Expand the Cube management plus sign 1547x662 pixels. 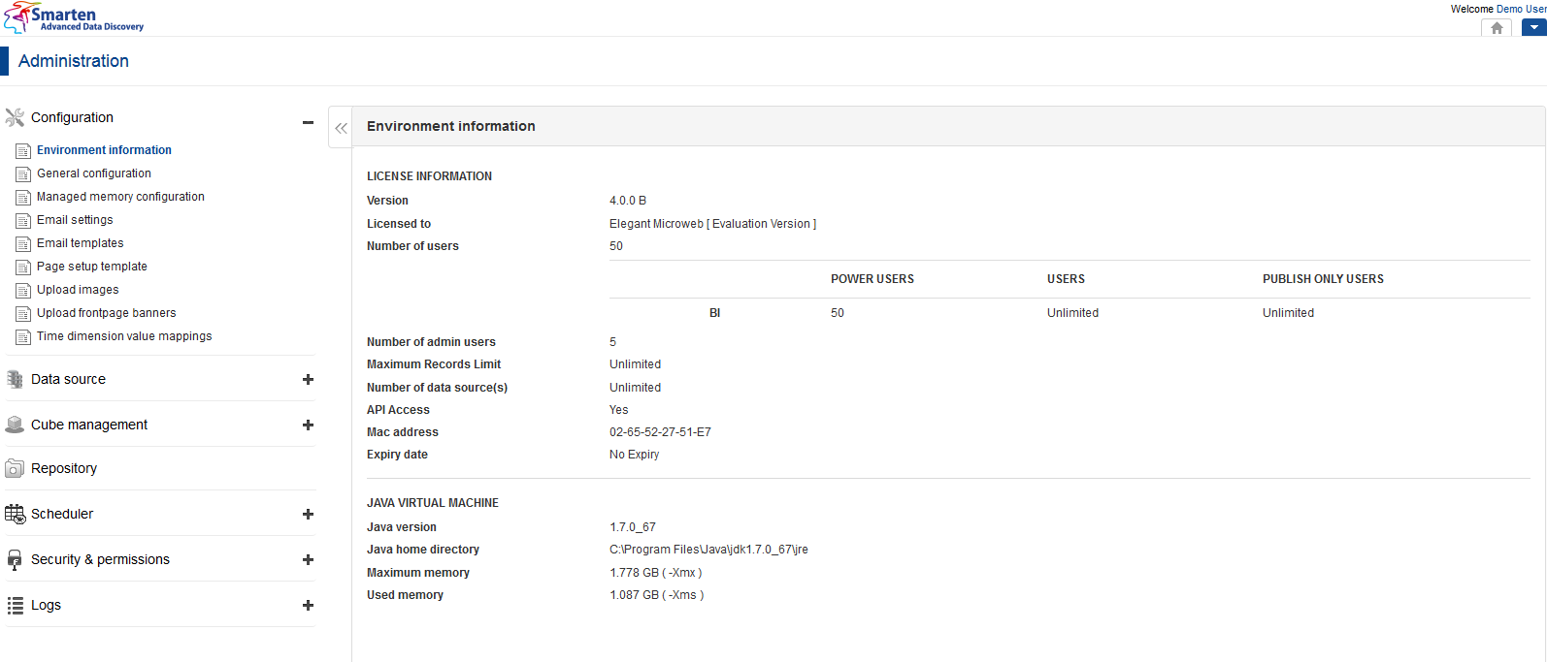pos(308,426)
